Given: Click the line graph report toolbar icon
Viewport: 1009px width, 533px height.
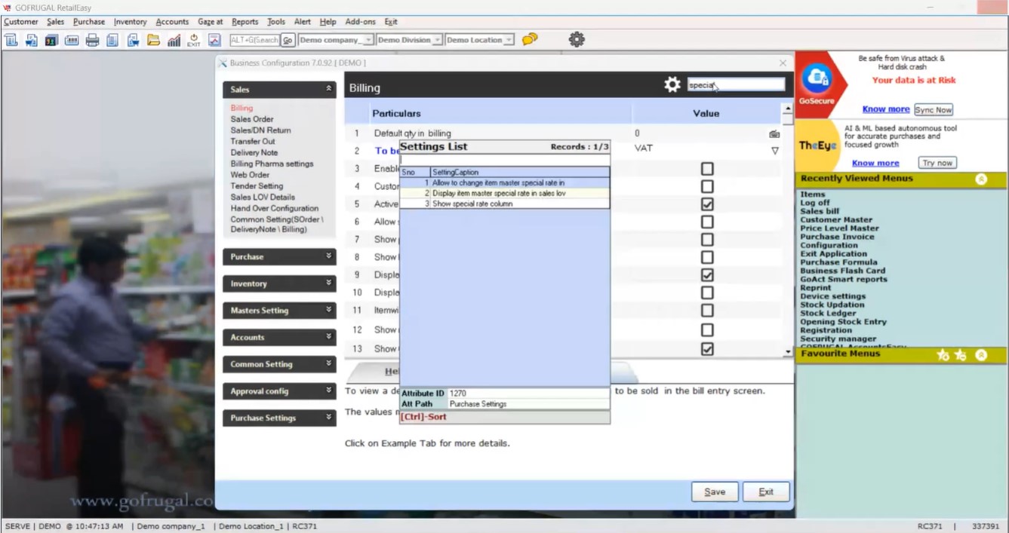Looking at the screenshot, I should (x=214, y=40).
